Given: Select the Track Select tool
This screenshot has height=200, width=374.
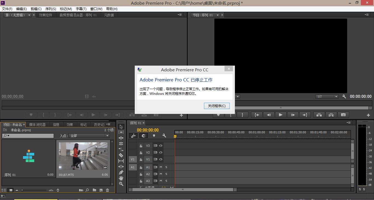Looking at the screenshot, I should [121, 132].
